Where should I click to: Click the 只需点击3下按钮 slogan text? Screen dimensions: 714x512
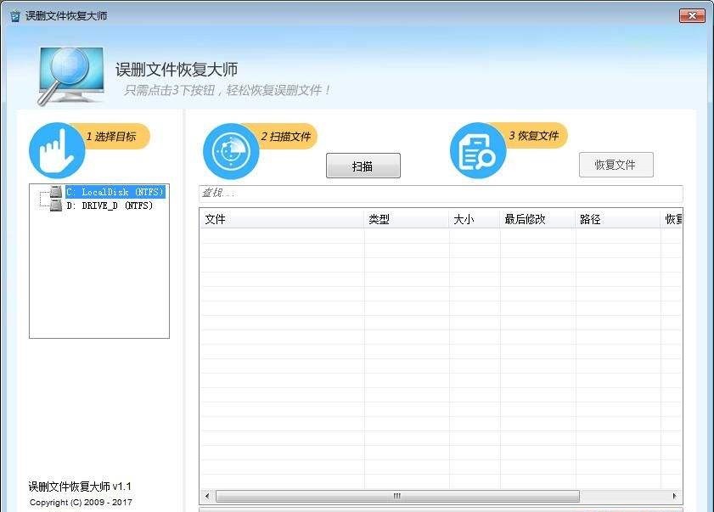[x=227, y=90]
